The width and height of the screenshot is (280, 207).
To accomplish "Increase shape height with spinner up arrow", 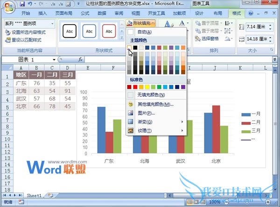I will point(270,25).
